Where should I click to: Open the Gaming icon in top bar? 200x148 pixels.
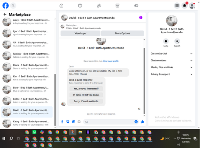[x=136, y=6]
